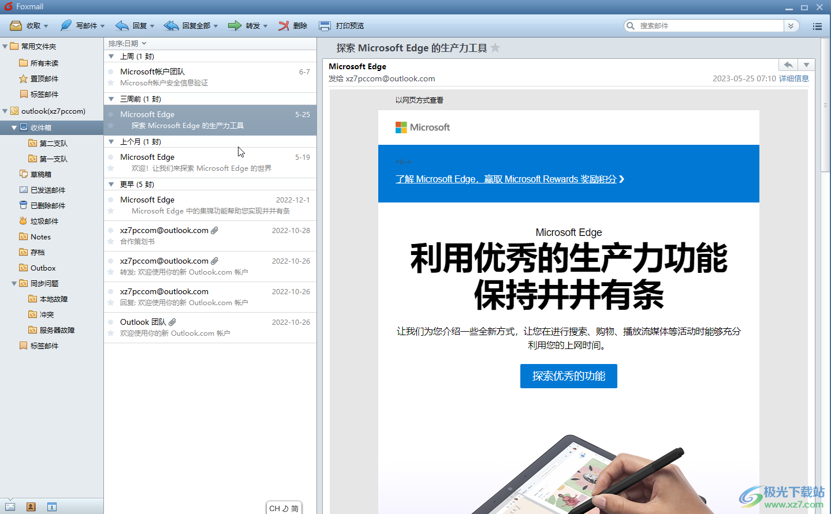The height and width of the screenshot is (514, 831).
Task: Collapse the 三周前 (1 封) group
Action: click(x=111, y=99)
